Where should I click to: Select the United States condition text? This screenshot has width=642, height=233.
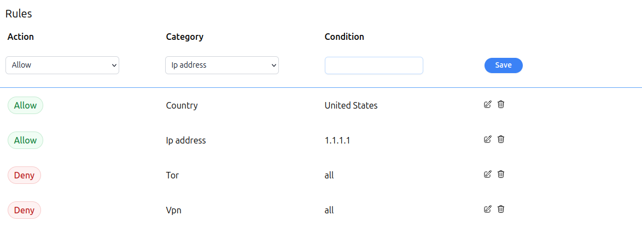point(351,105)
